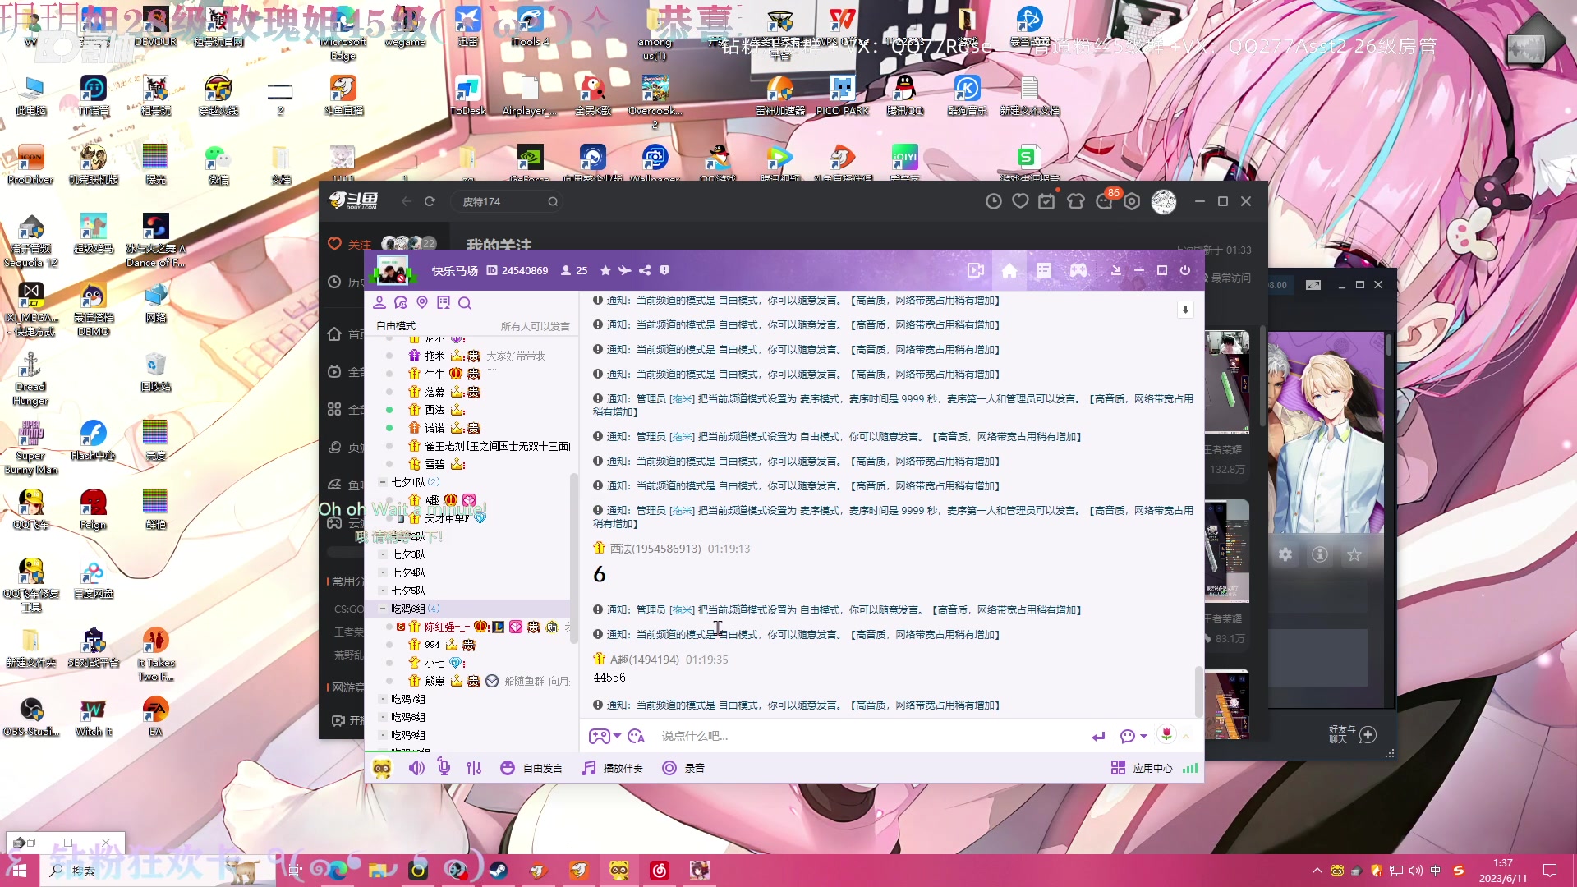Screen dimensions: 1577x887
Task: Click the search magnifier in channel sidebar
Action: click(x=465, y=303)
